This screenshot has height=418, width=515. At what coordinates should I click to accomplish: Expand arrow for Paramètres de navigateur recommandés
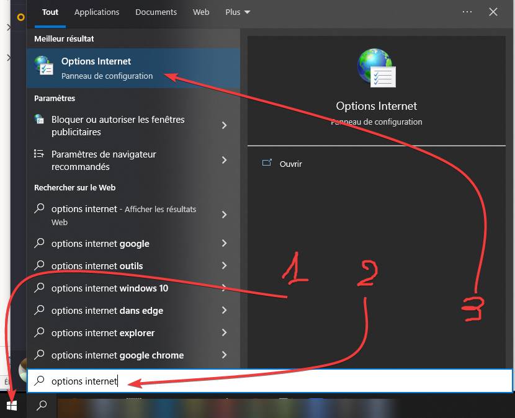pyautogui.click(x=225, y=160)
